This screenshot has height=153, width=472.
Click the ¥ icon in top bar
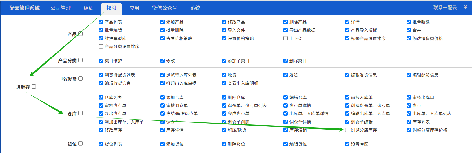465,8
